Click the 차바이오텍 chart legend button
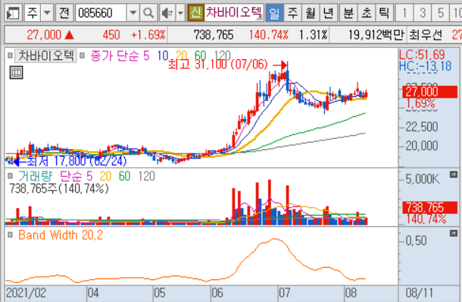 46,55
